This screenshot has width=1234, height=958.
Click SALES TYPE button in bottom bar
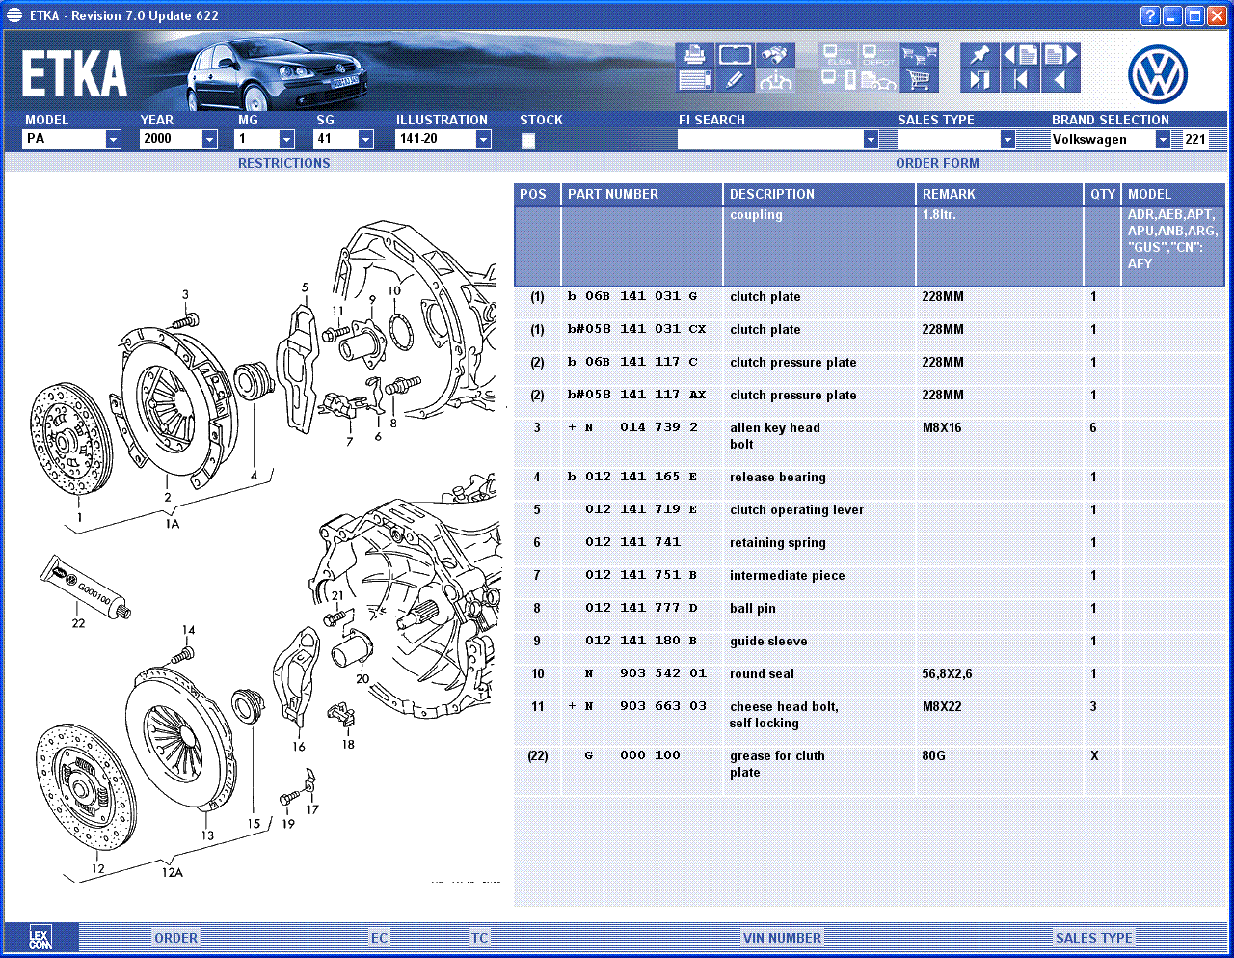coord(1094,938)
